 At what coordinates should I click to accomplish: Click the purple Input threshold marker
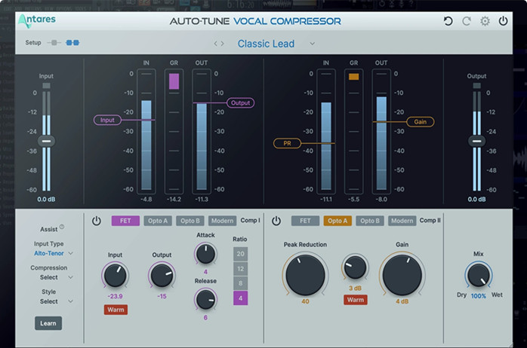pyautogui.click(x=107, y=120)
